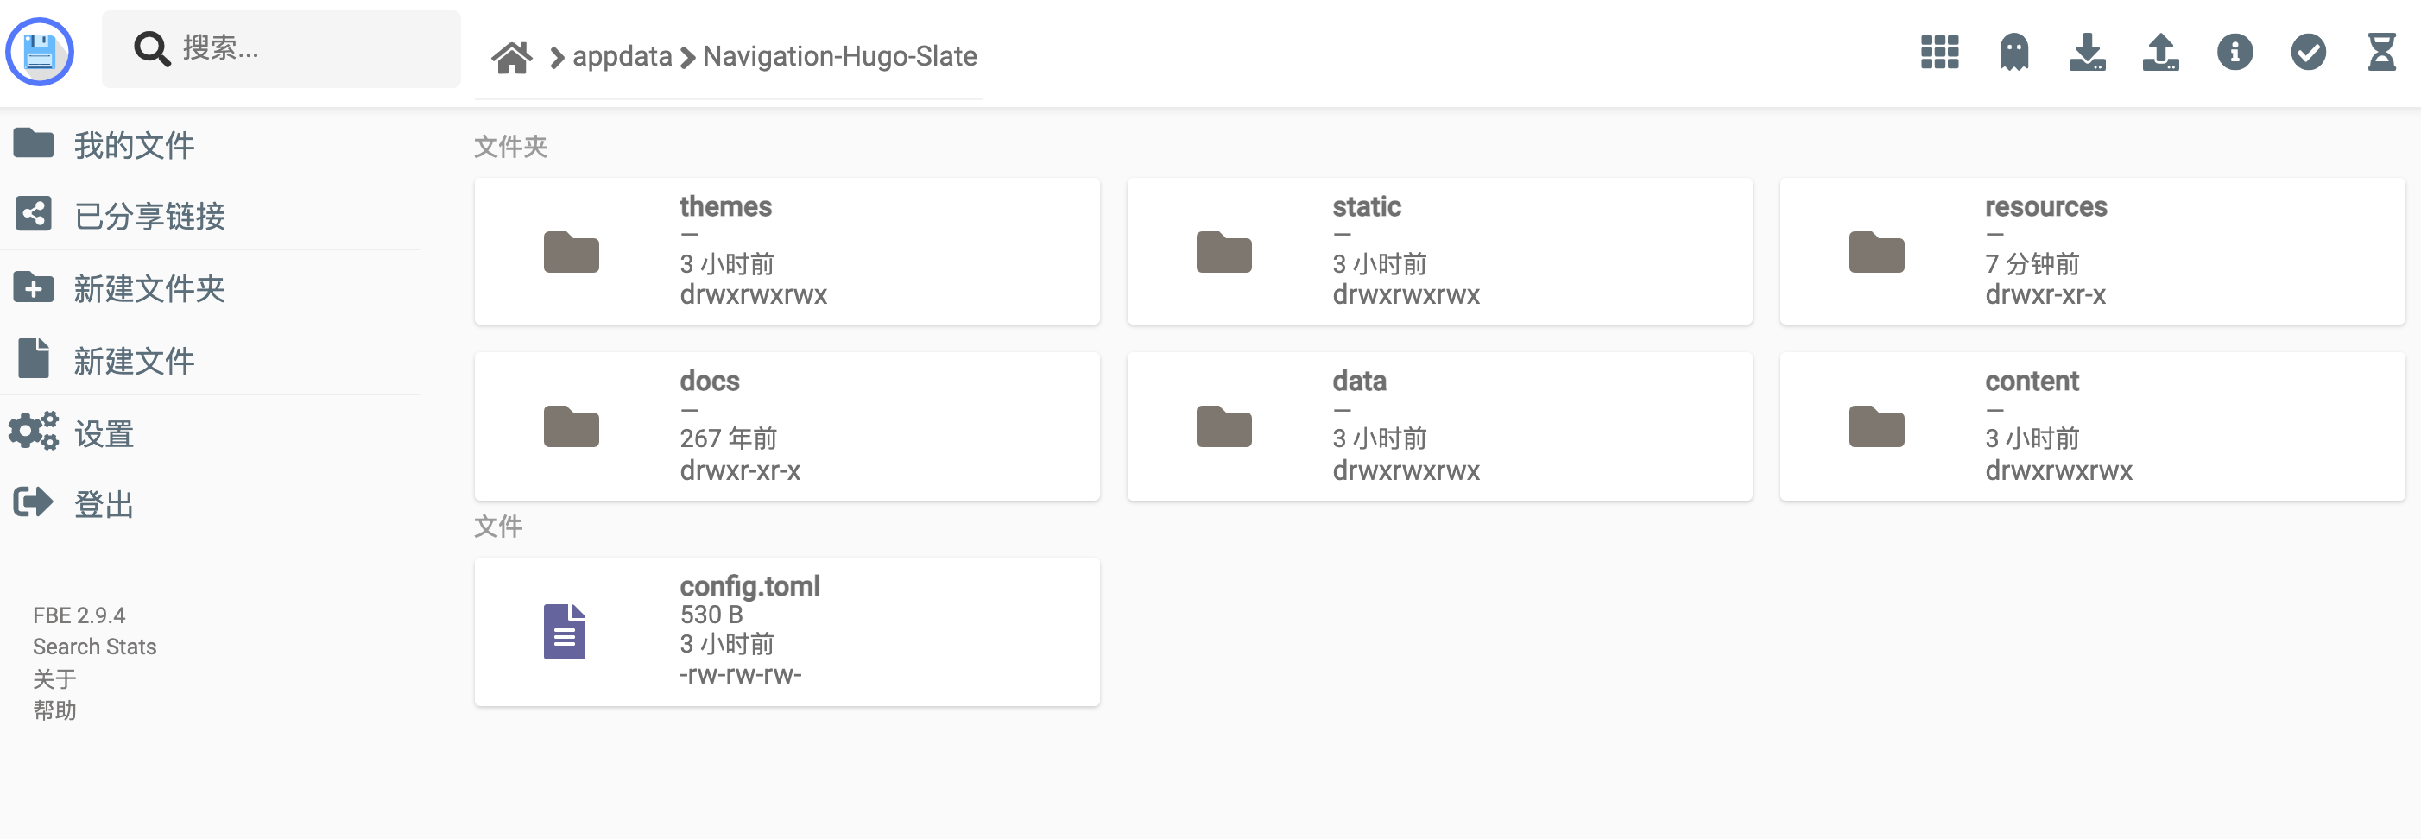Screen dimensions: 2421x839
Task: Toggle multiple selection with the checkmark icon
Action: 2307,53
